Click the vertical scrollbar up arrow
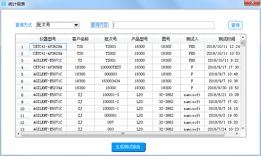The height and width of the screenshot is (156, 261). tap(243, 37)
